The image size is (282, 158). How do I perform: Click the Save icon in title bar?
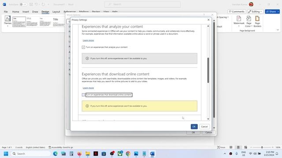click(31, 4)
